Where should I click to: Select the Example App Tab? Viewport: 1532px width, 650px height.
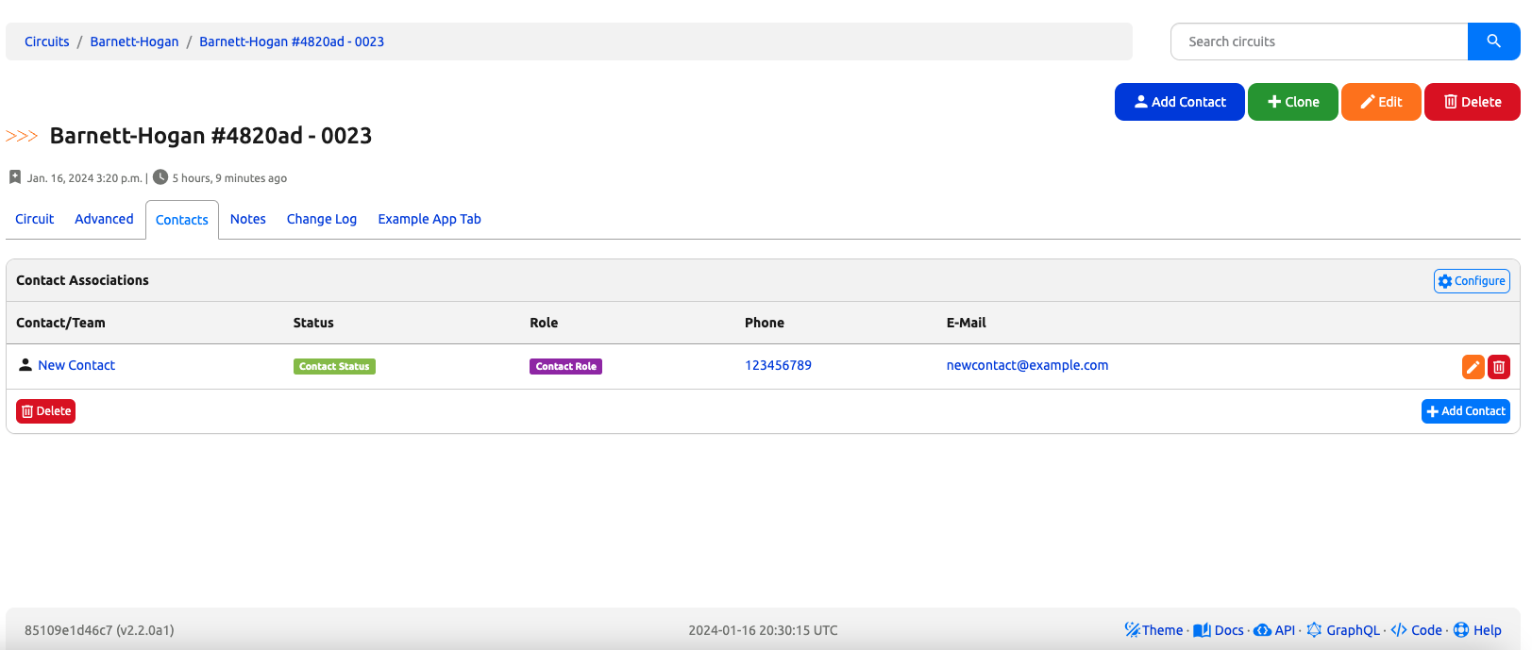click(x=429, y=219)
